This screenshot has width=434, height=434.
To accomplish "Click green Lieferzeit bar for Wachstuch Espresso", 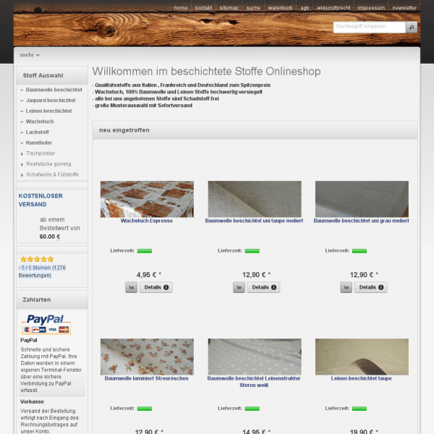I will point(145,251).
